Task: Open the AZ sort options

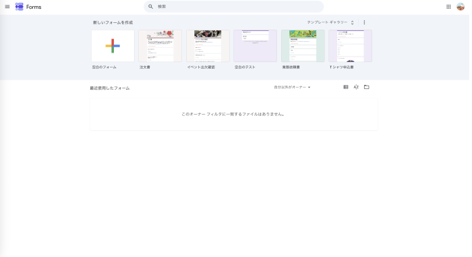Action: pyautogui.click(x=356, y=87)
